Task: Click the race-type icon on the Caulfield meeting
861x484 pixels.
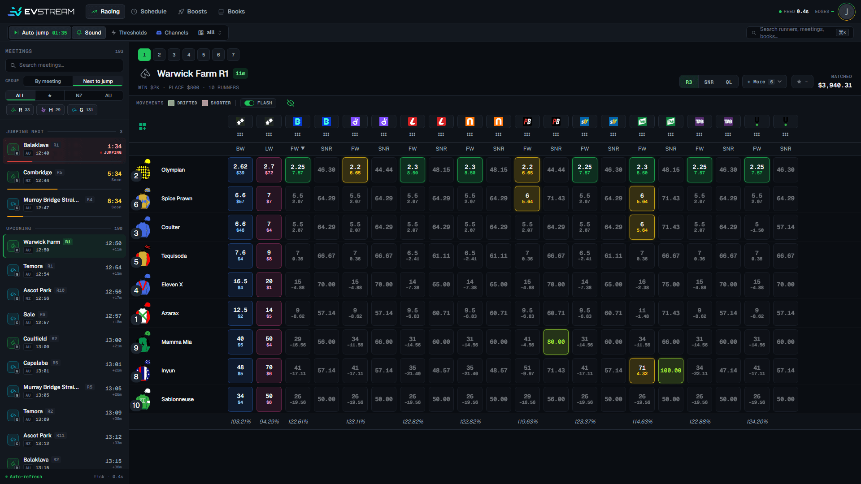Action: [13, 343]
